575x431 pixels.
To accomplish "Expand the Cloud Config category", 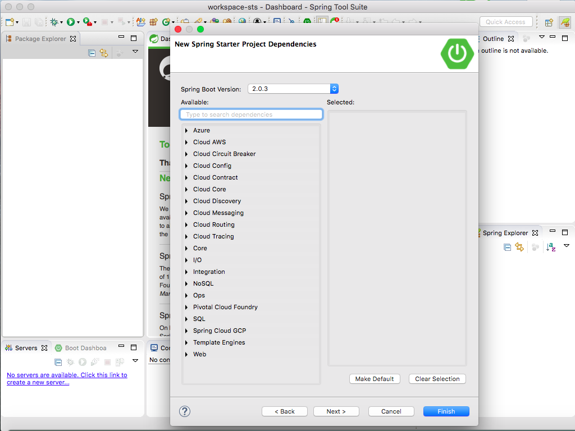I will 186,166.
